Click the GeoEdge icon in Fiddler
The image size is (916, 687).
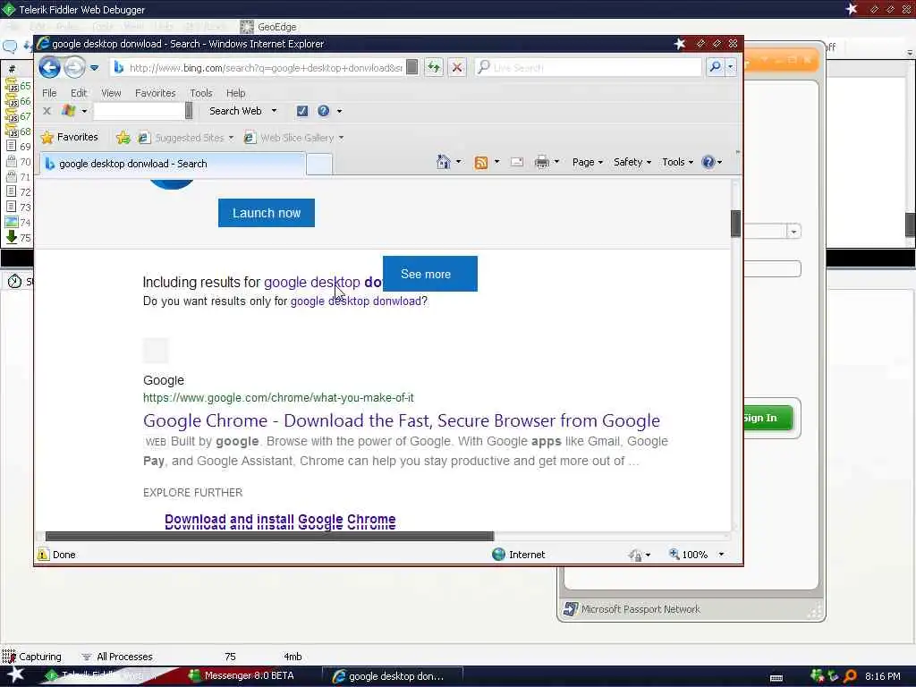pos(247,27)
